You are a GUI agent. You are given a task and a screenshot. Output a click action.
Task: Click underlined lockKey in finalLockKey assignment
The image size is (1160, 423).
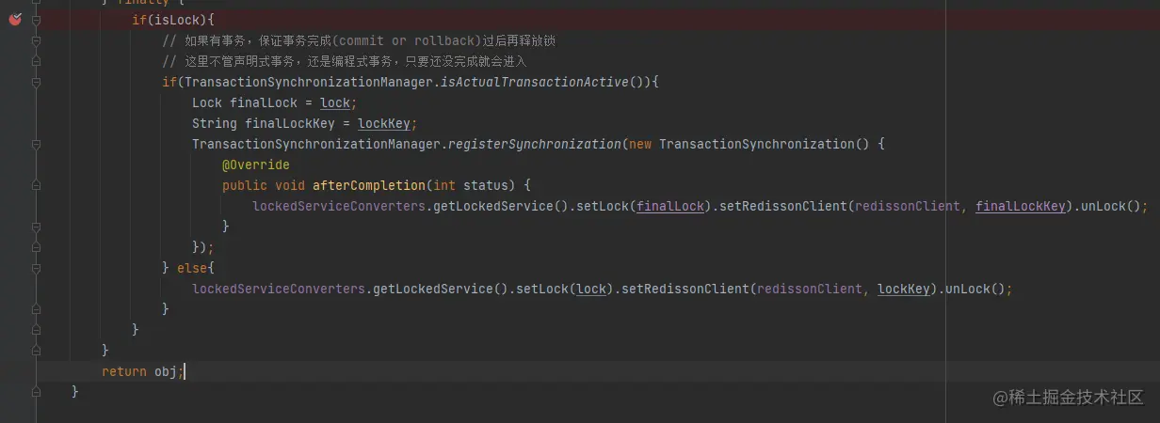(x=384, y=123)
